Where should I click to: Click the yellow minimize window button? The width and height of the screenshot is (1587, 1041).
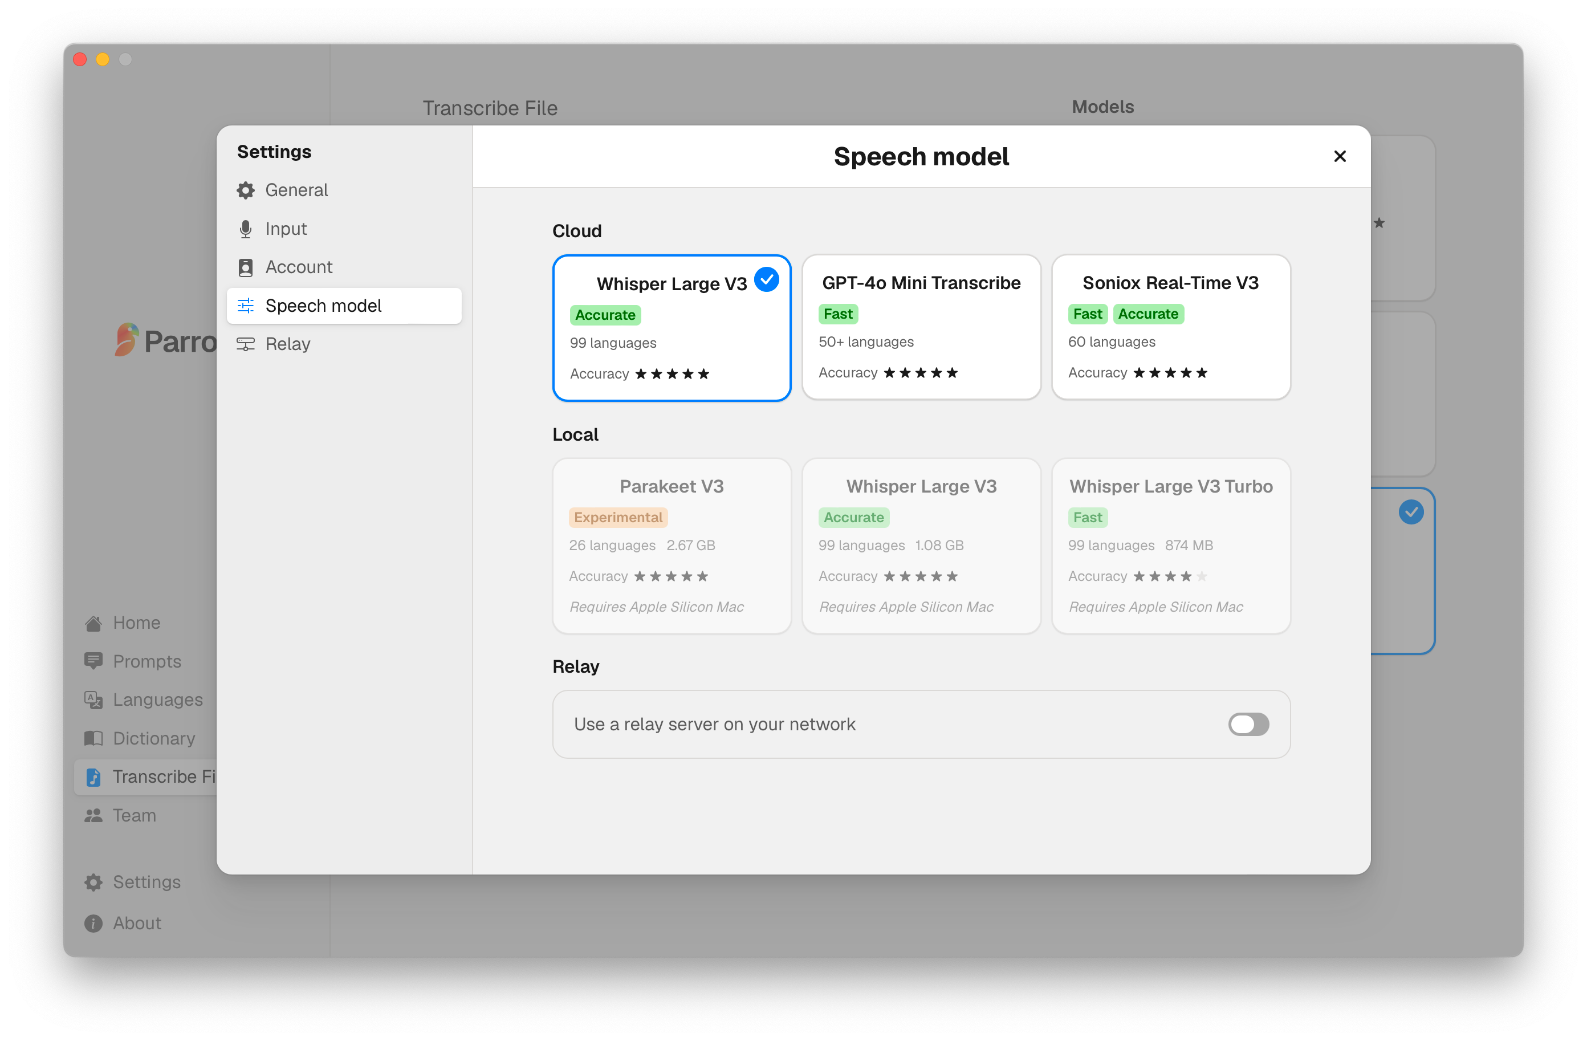(x=103, y=59)
